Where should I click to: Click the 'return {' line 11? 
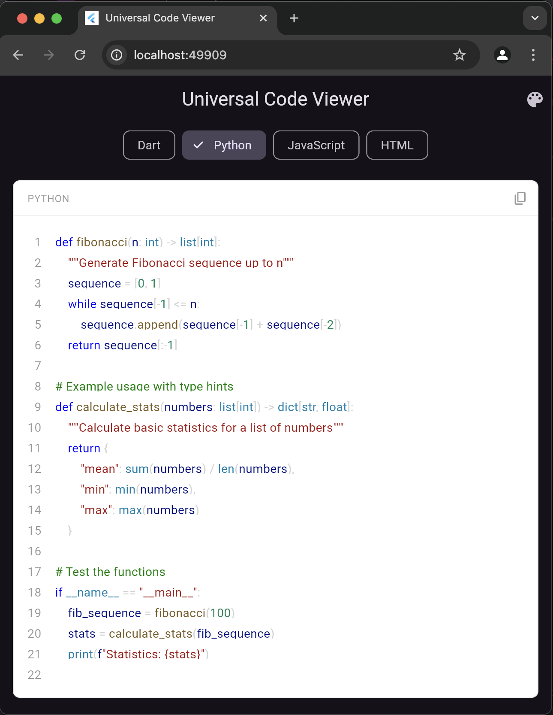point(88,448)
